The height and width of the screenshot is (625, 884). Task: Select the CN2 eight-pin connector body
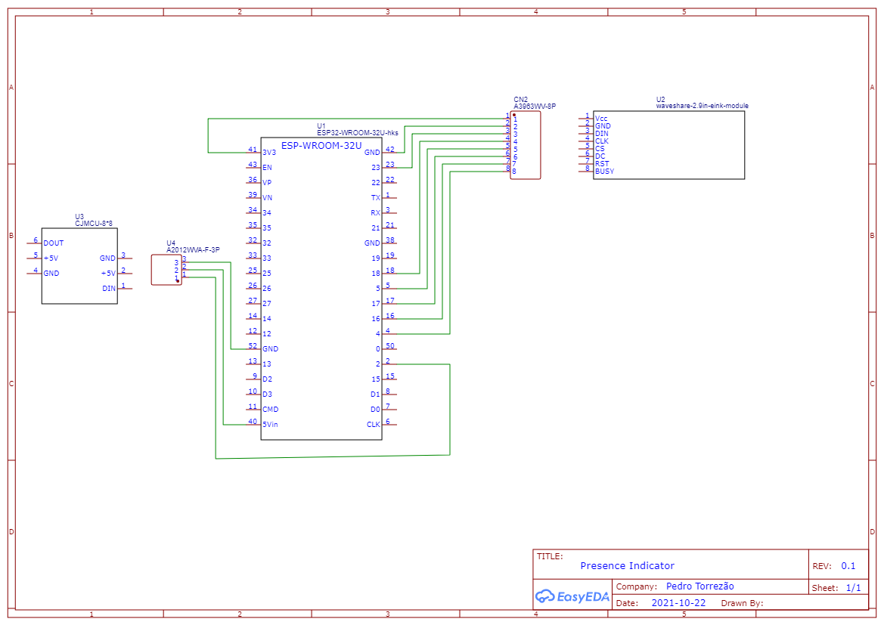tap(526, 145)
